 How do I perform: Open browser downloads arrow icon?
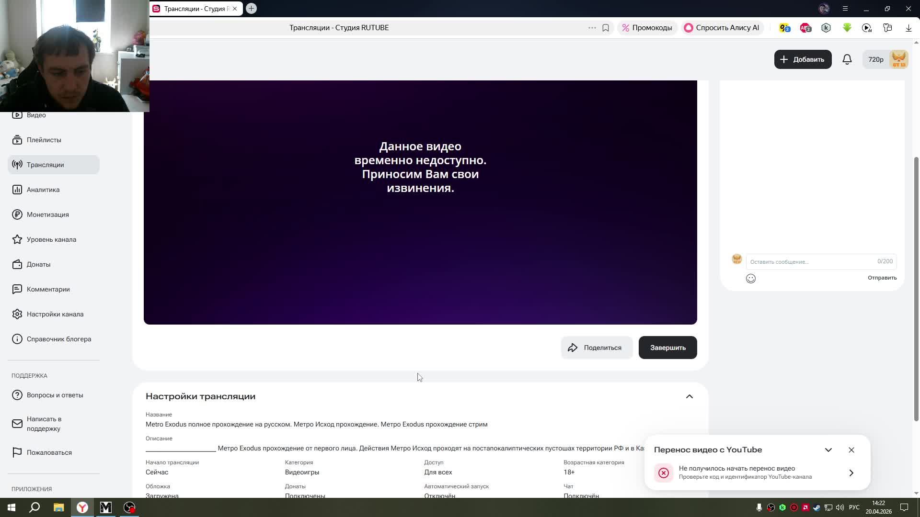(908, 28)
